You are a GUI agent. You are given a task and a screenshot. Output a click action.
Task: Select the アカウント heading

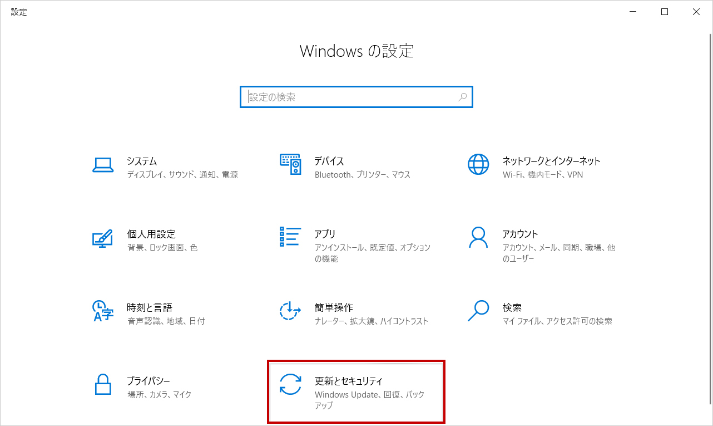coord(521,234)
